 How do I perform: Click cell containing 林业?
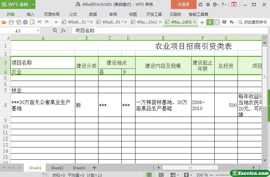[x=43, y=90]
